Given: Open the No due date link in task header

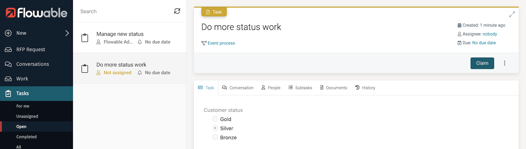Looking at the screenshot, I should [x=484, y=43].
